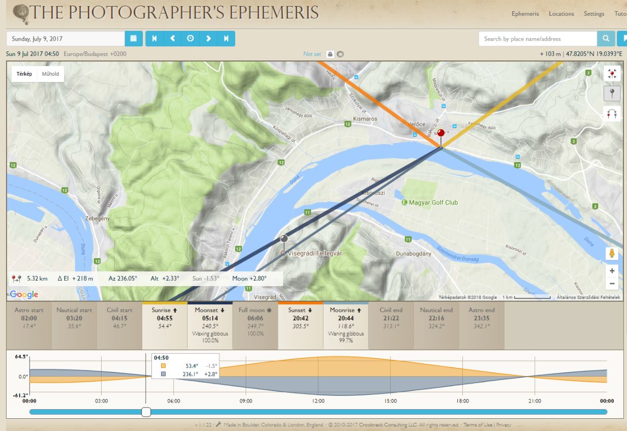The image size is (627, 431).
Task: Switch map to Műhold satellite view
Action: (50, 74)
